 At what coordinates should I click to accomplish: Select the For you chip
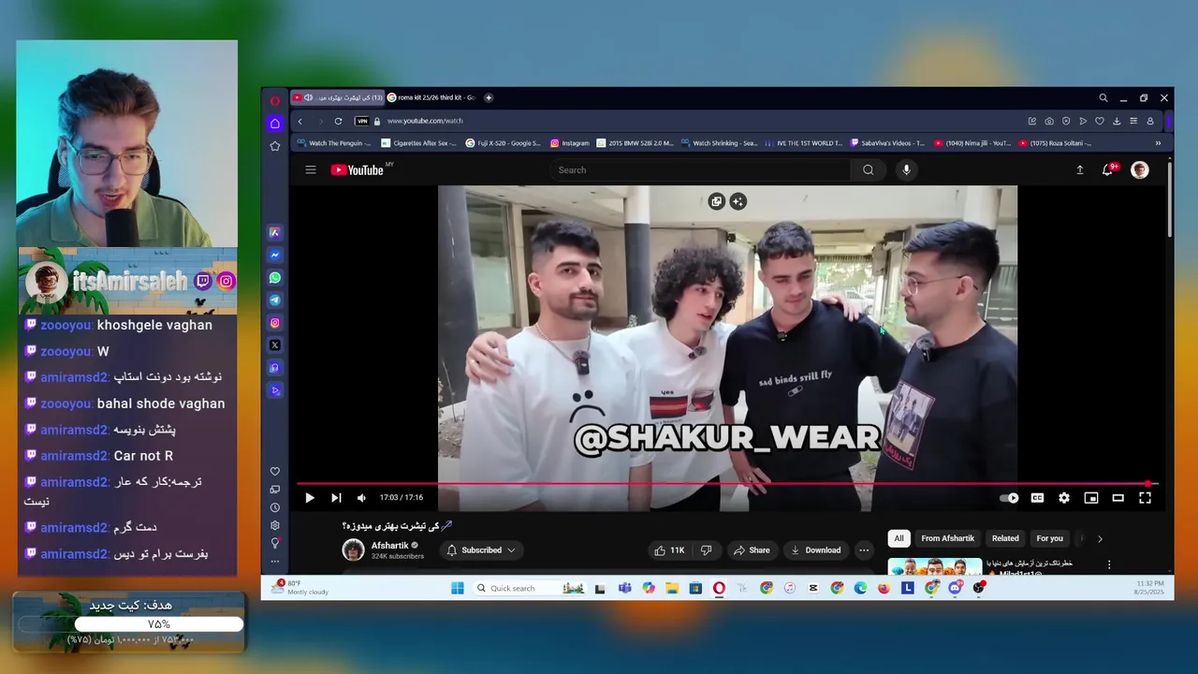[x=1049, y=538]
